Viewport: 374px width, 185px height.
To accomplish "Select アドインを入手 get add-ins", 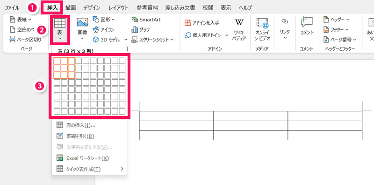I will pos(202,23).
